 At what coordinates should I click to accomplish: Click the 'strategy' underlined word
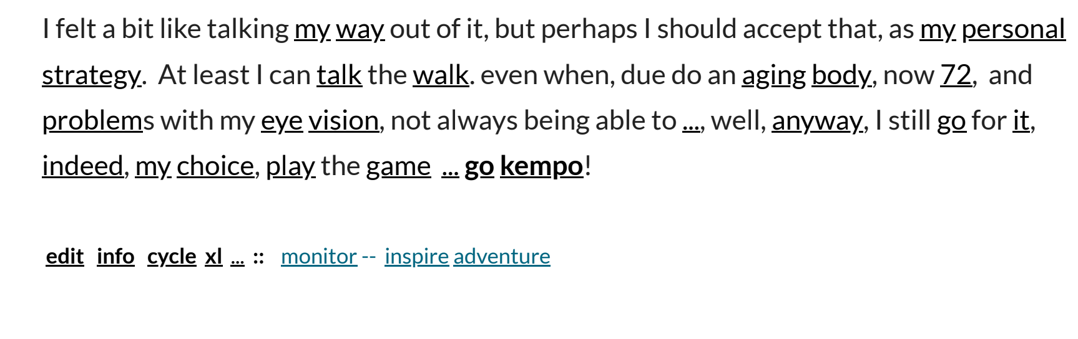91,76
